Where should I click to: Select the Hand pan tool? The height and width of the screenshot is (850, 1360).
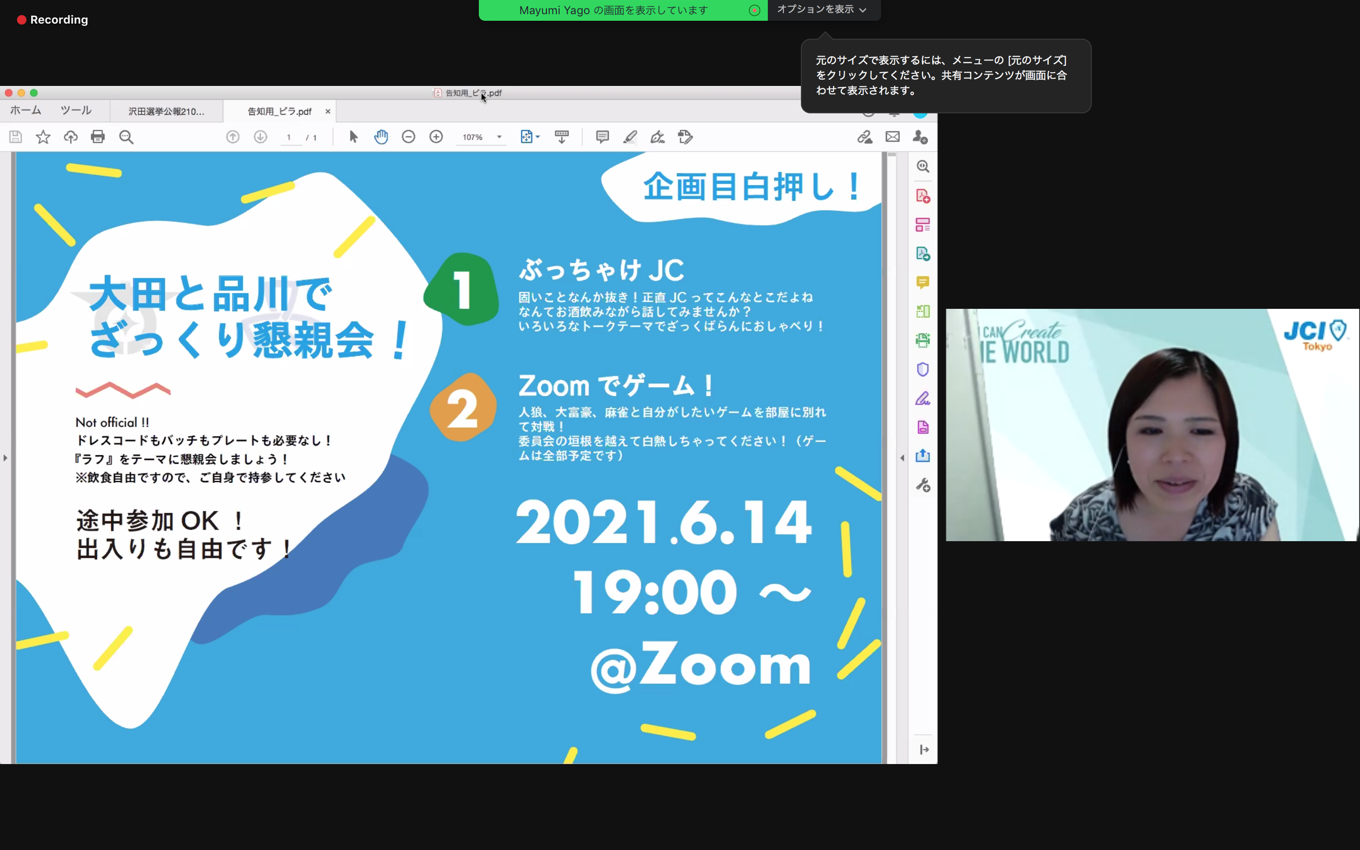point(381,136)
